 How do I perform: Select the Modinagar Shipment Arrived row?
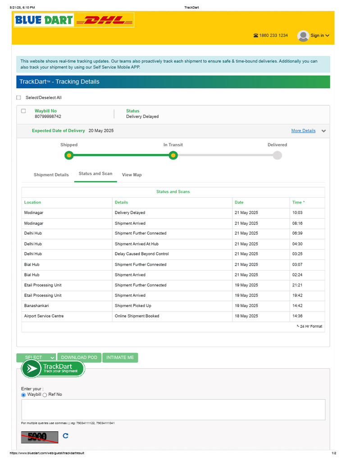coord(173,223)
